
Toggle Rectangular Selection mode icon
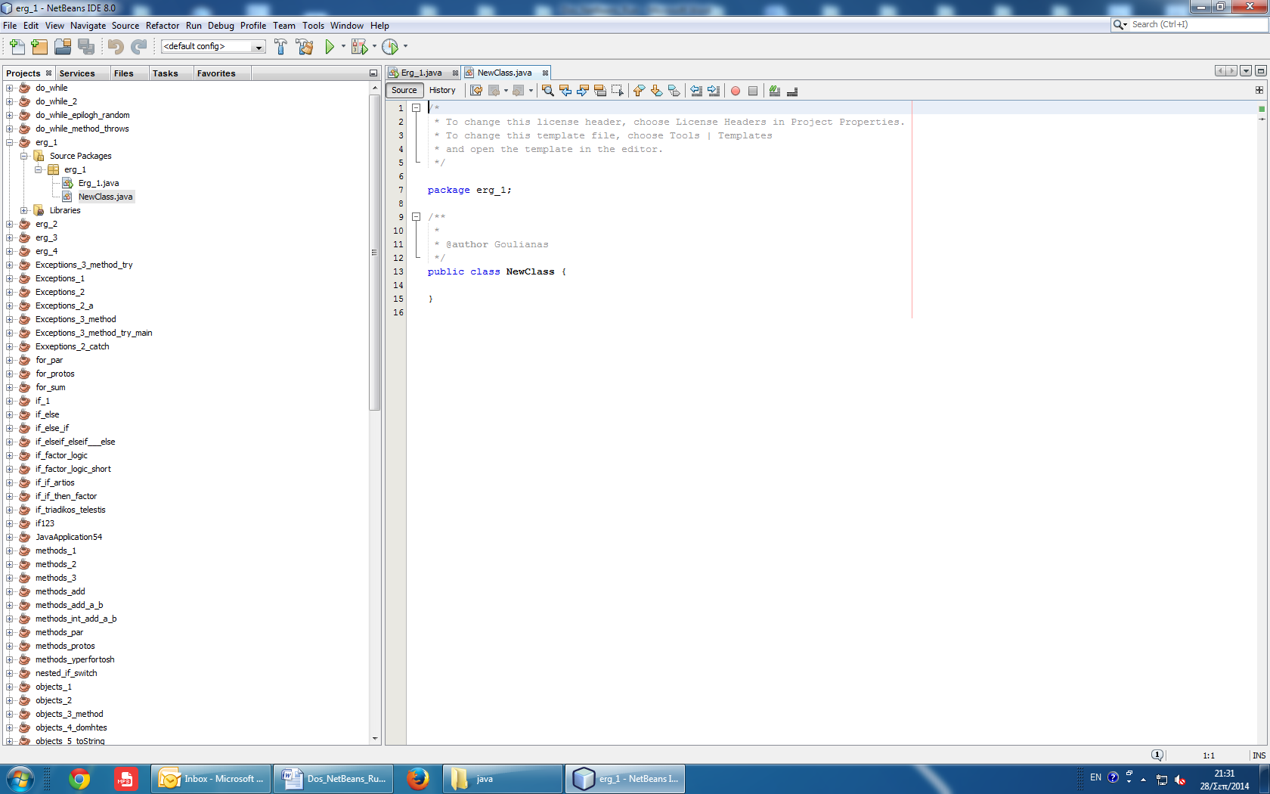coord(618,91)
